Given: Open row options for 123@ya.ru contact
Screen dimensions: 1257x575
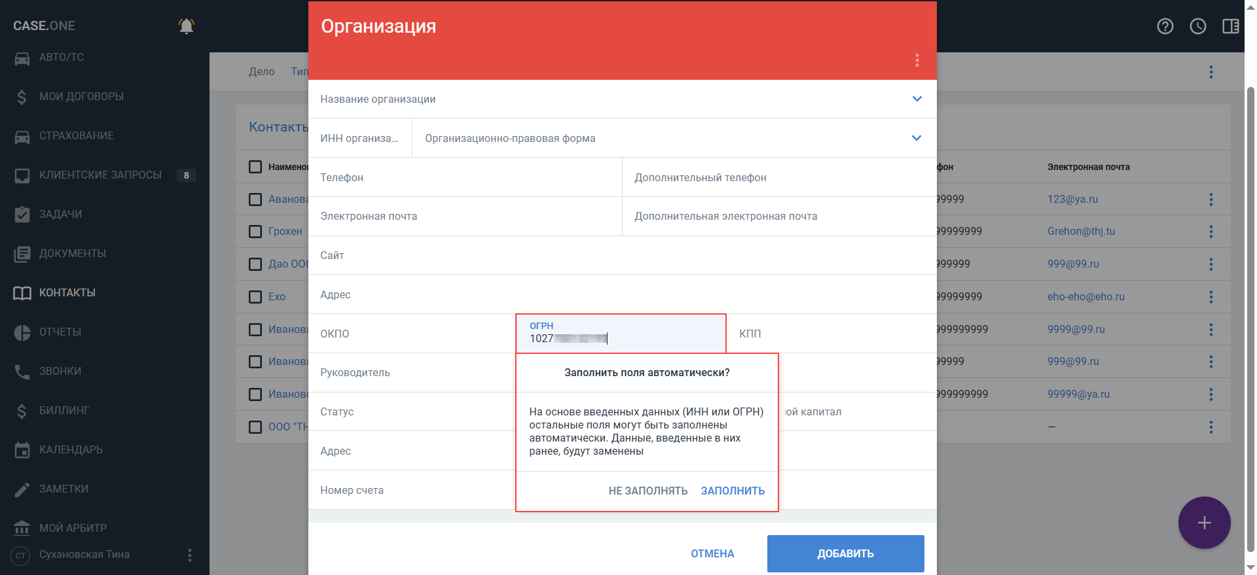Looking at the screenshot, I should [1211, 200].
